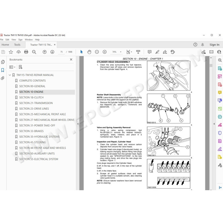The height and width of the screenshot is (223, 223).
Task: Zoom in with the plus icon
Action: pyautogui.click(x=104, y=52)
